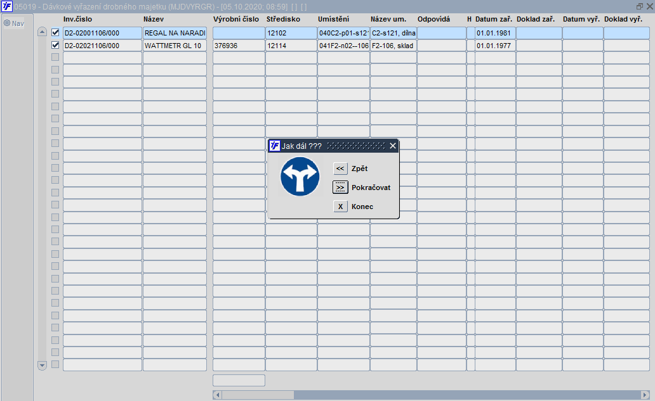Click the Umístění column header
Screen dimensions: 655x401
[x=333, y=19]
